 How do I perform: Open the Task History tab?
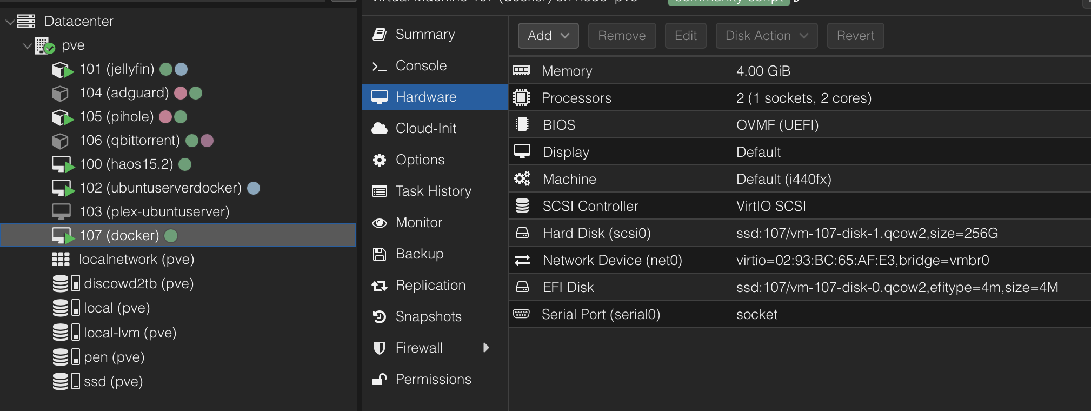[x=433, y=191]
